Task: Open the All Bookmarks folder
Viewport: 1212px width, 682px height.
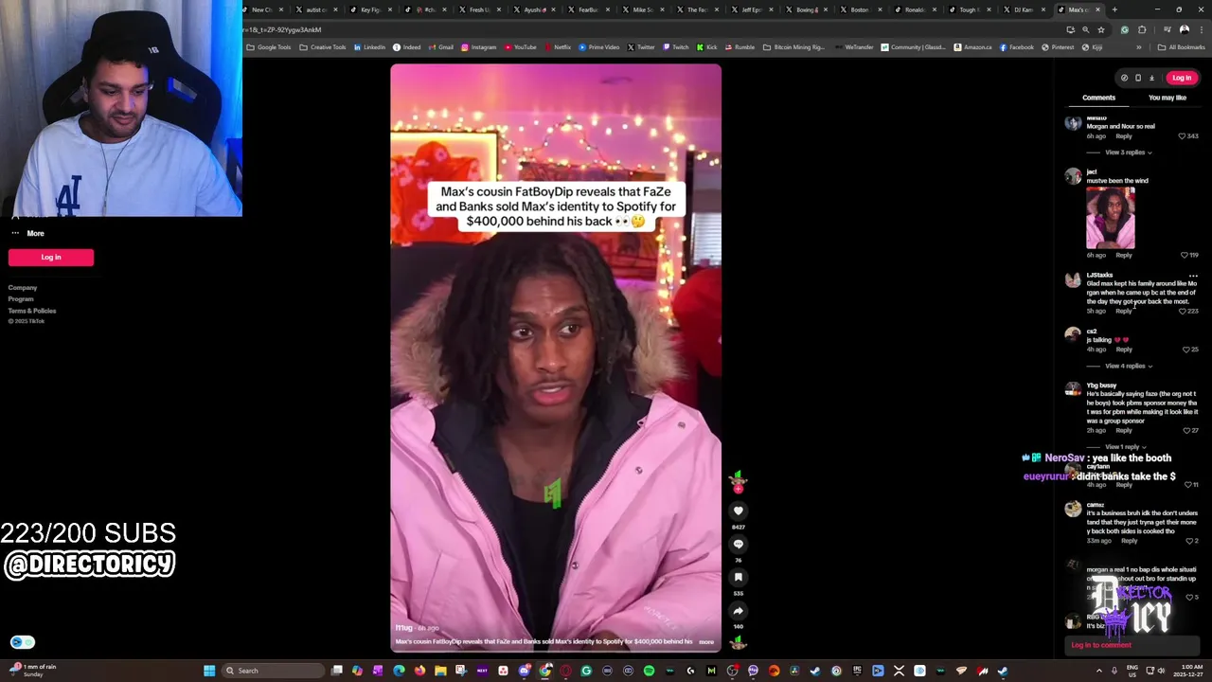Action: pyautogui.click(x=1182, y=47)
